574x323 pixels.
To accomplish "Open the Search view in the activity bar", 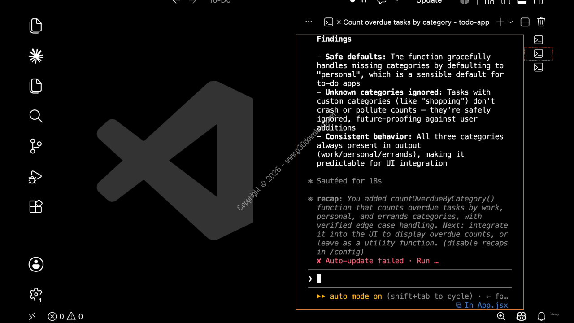I will tap(36, 116).
